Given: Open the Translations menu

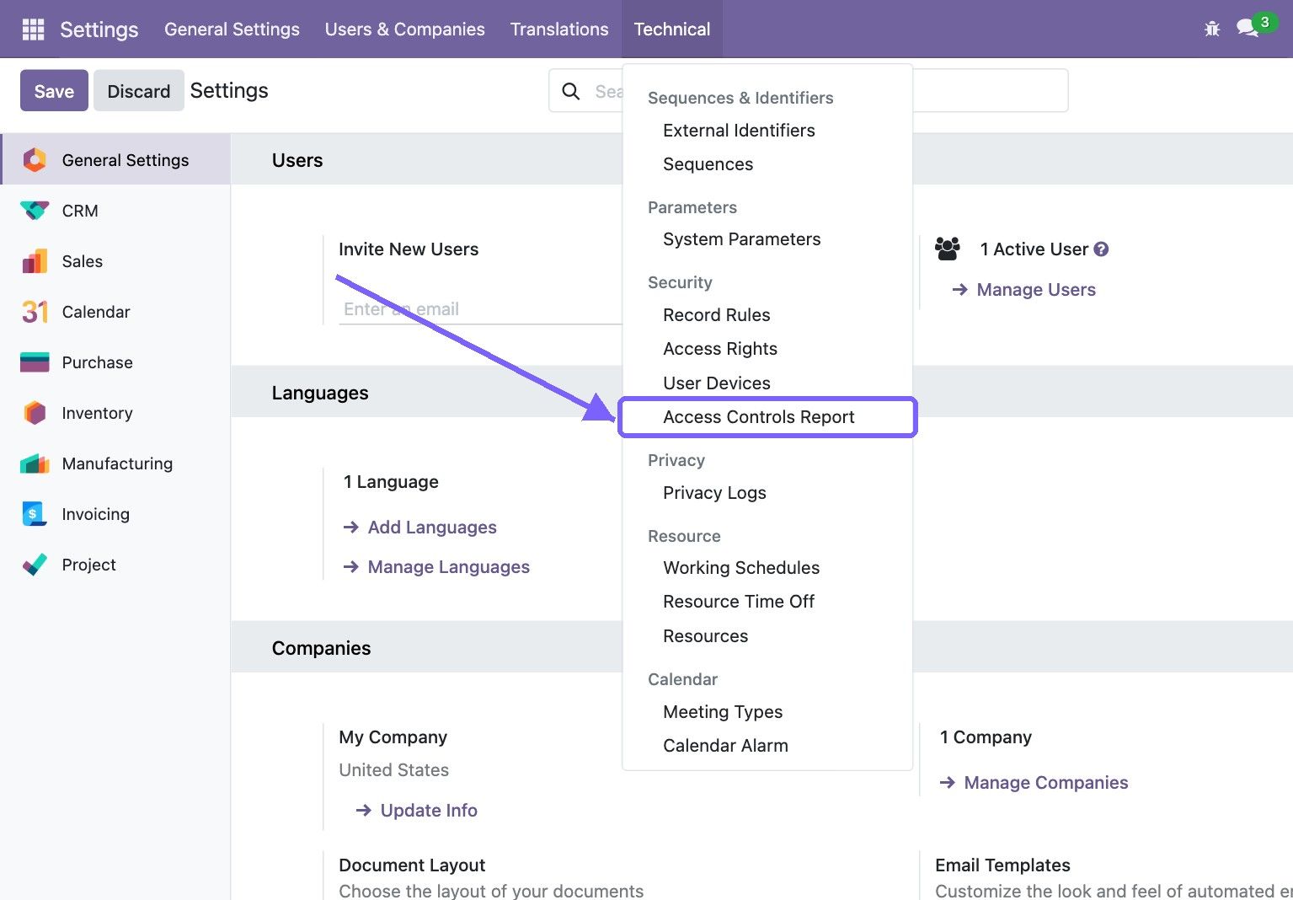Looking at the screenshot, I should [x=559, y=29].
